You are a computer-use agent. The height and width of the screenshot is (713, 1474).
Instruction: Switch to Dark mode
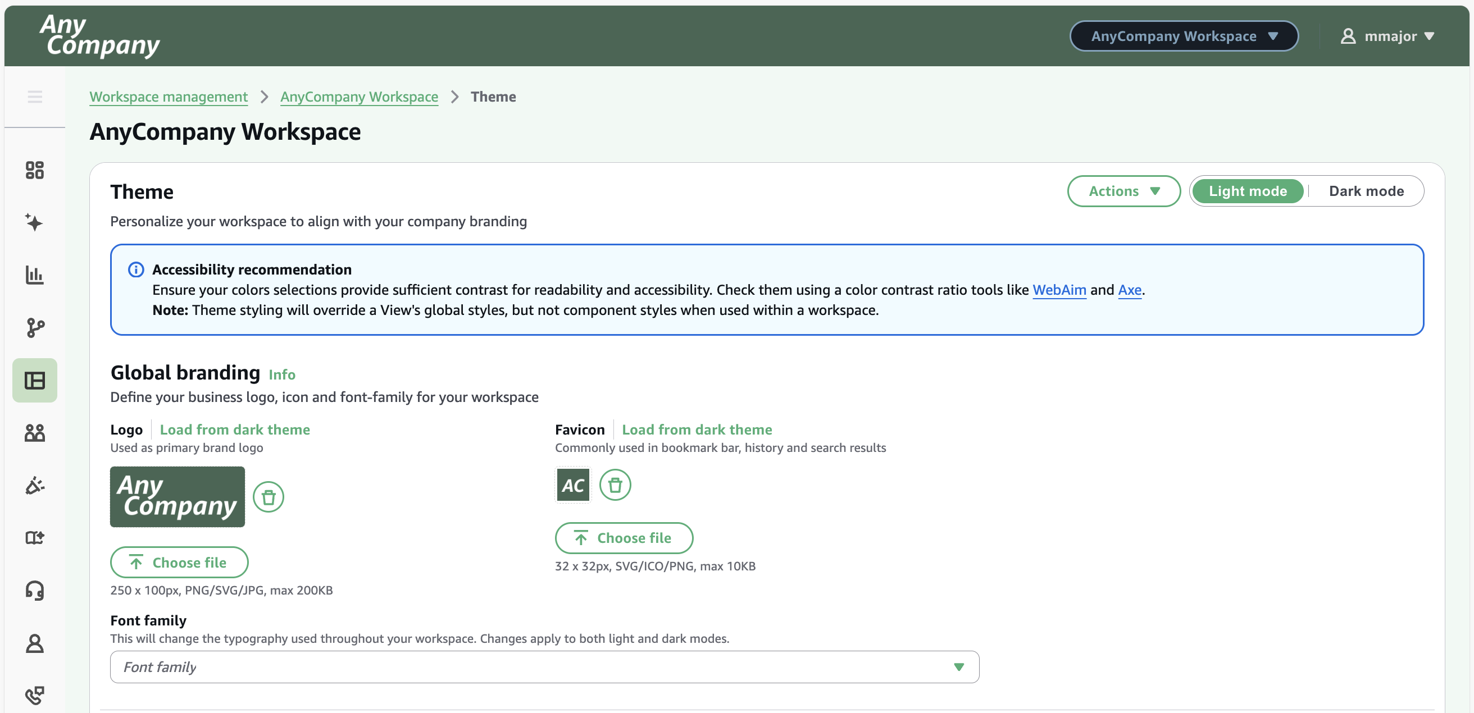(x=1366, y=191)
